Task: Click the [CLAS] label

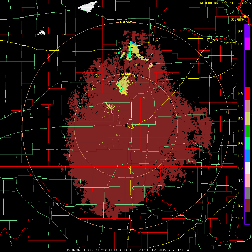Action: tap(237, 19)
